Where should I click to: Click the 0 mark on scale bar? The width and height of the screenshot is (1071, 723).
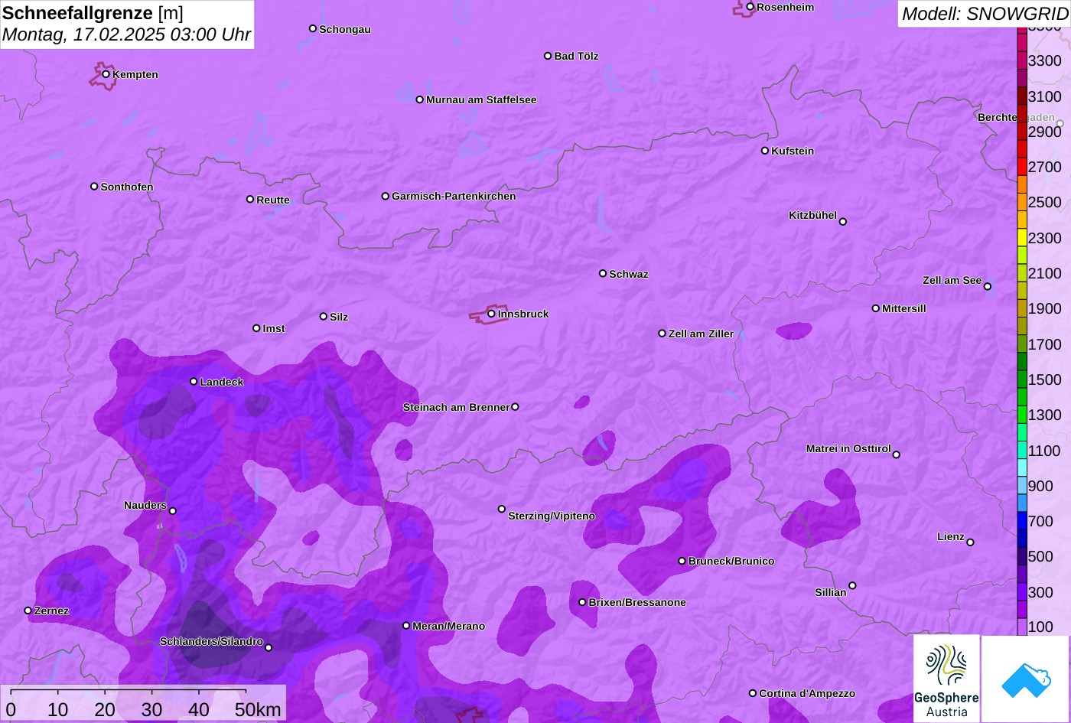11,709
